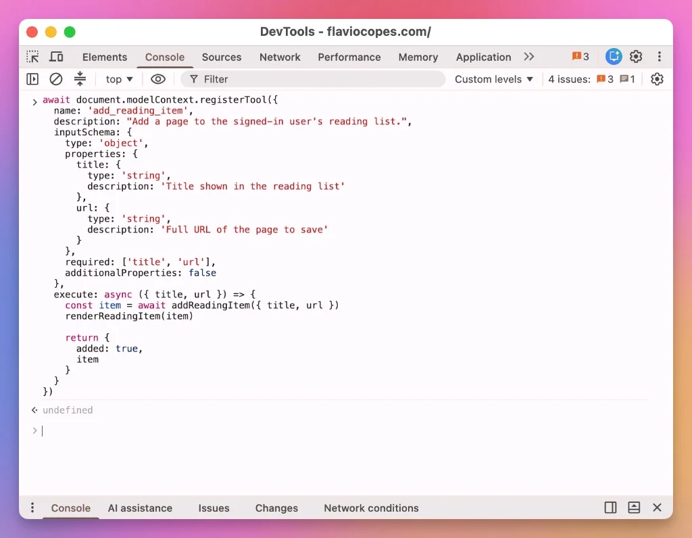Open the drawer three-dot menu
Viewport: 692px width, 538px height.
pos(32,508)
